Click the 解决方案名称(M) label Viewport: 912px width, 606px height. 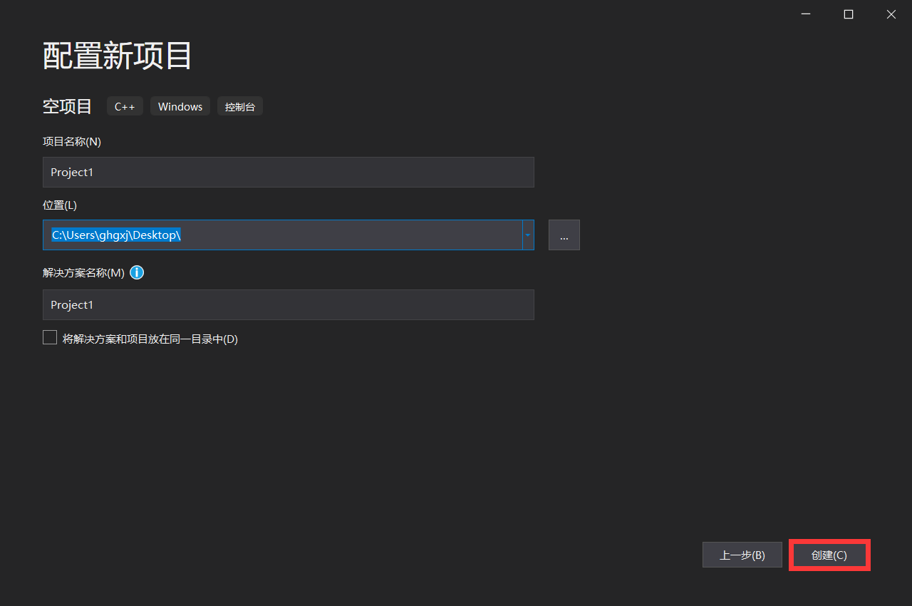tap(84, 272)
